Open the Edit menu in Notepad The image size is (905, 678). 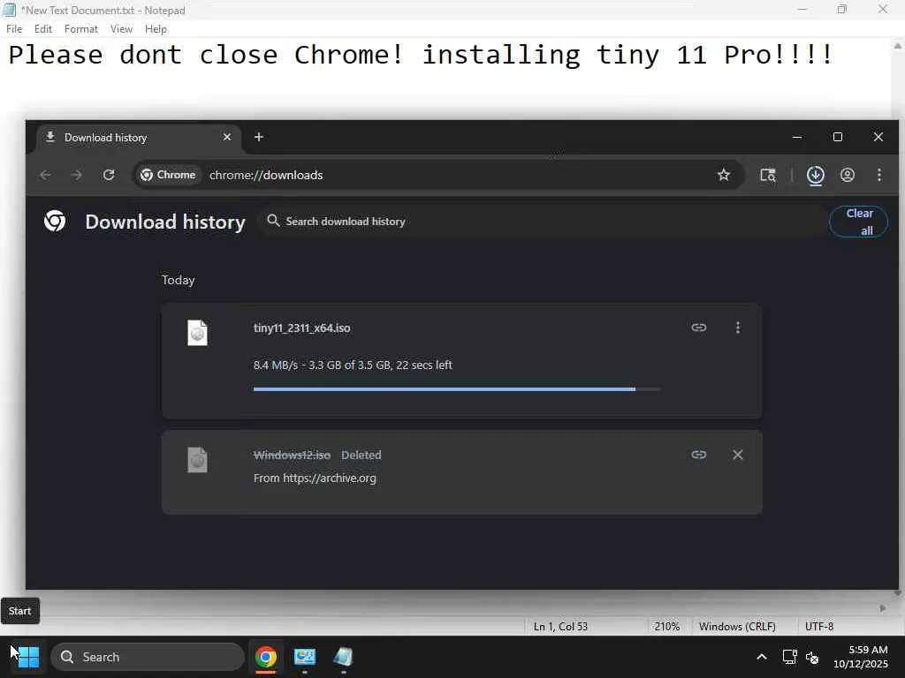pyautogui.click(x=42, y=29)
